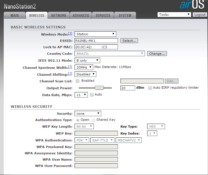Viewport: 208px width, 175px height.
Task: Click the Edit... scan list button
Action: [x=172, y=81]
